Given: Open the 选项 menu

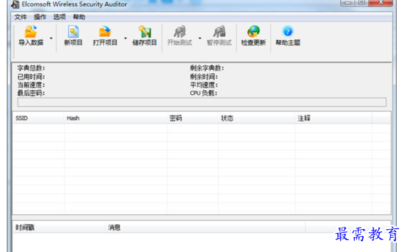Looking at the screenshot, I should (59, 17).
